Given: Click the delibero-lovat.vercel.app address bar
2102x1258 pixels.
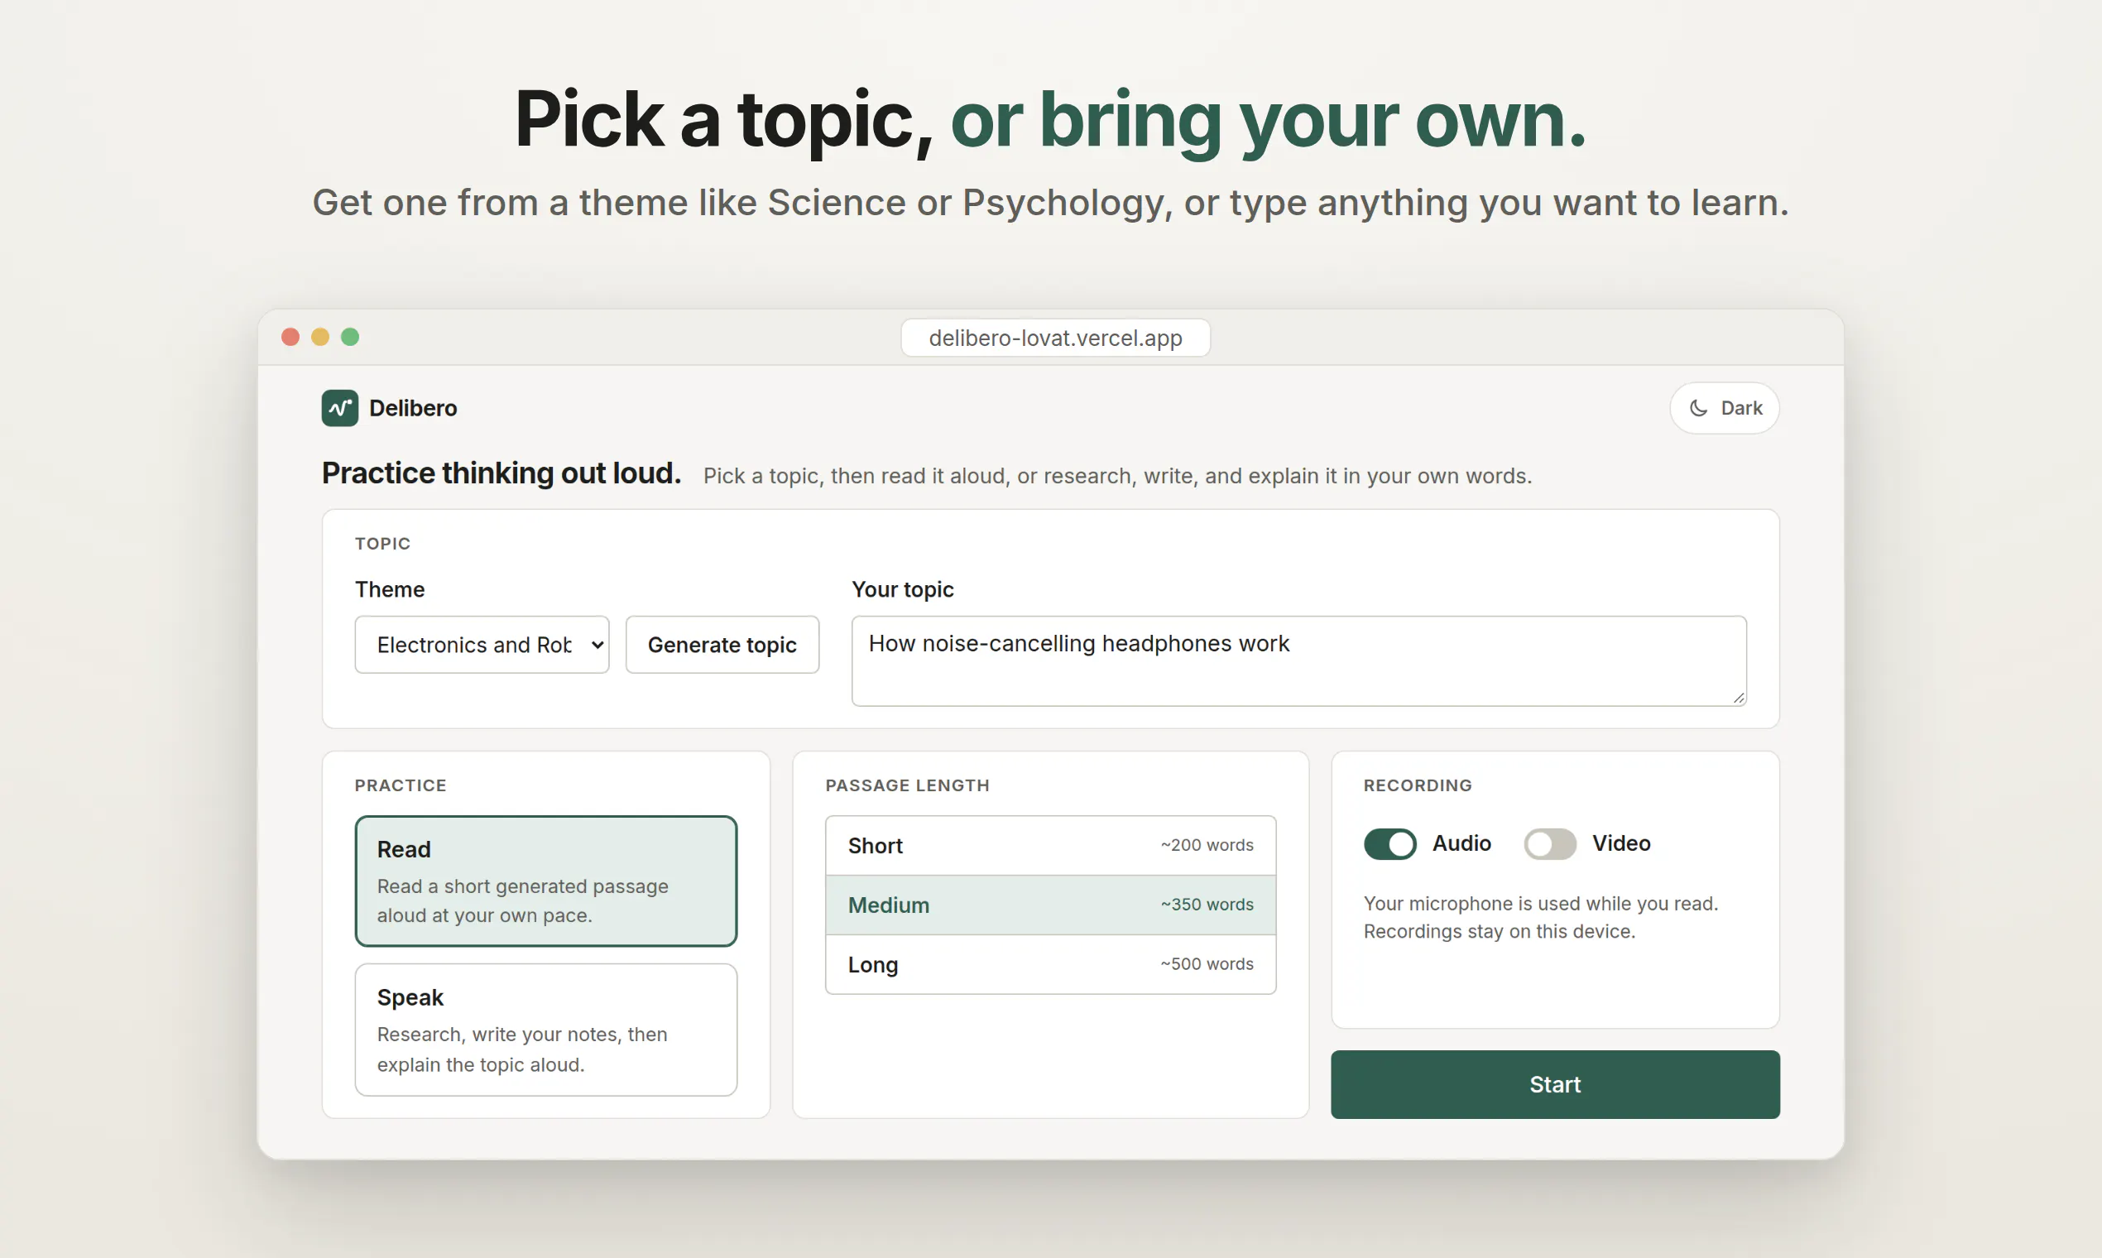Looking at the screenshot, I should 1055,338.
